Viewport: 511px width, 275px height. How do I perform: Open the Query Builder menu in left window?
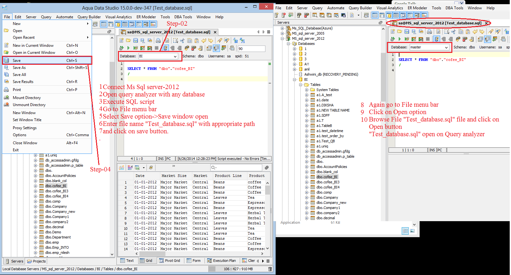(89, 17)
